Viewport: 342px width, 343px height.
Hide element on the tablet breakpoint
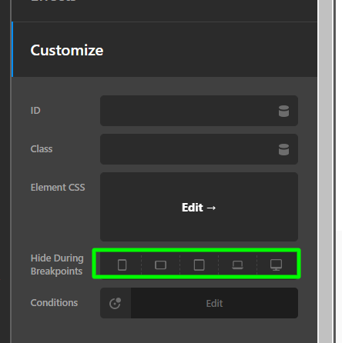coord(199,265)
